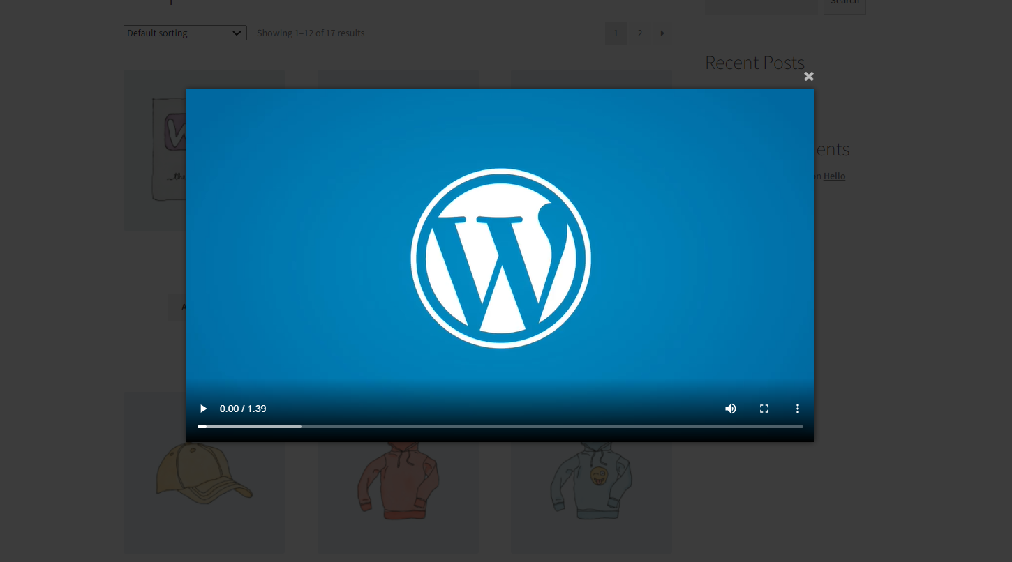Click the WordPress logo in video
1012x562 pixels.
[501, 258]
